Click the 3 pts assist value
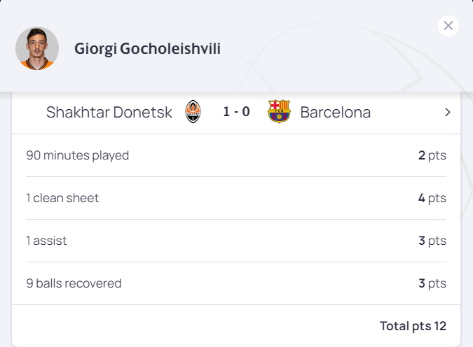The width and height of the screenshot is (473, 347). (432, 241)
